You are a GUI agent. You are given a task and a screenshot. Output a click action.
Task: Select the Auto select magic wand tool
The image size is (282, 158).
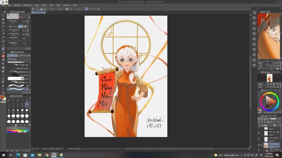point(3,34)
